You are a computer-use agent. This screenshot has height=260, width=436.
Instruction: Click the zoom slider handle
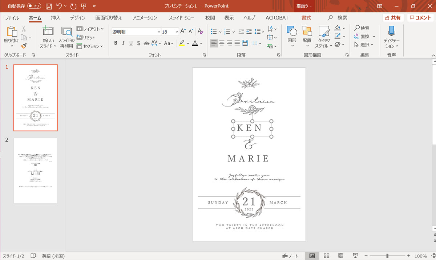(387, 256)
